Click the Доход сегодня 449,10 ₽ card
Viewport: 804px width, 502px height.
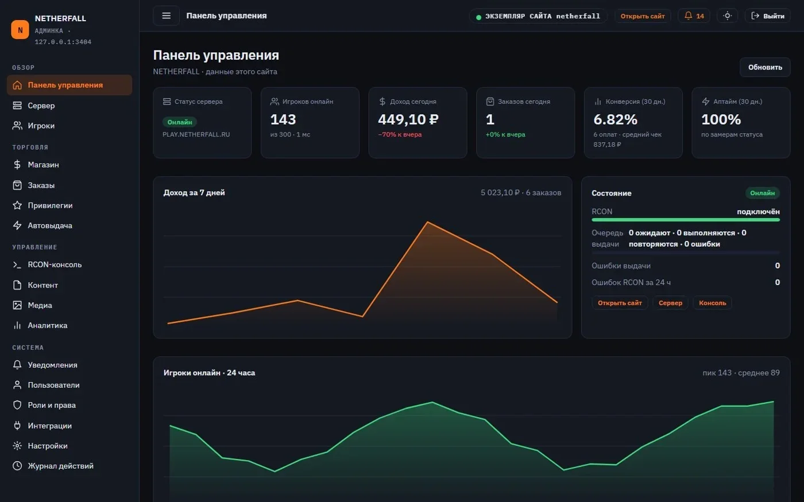[x=418, y=123]
